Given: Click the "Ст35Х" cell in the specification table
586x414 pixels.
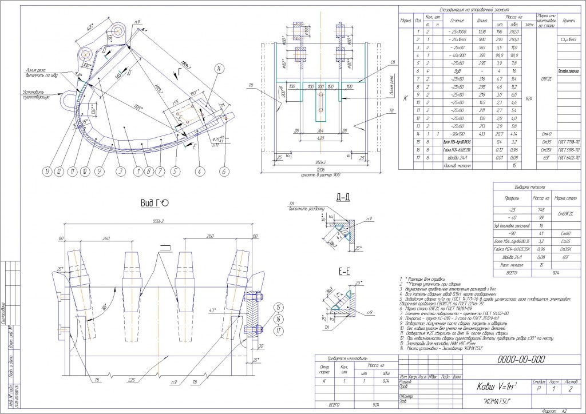Looking at the screenshot, I should click(547, 150).
